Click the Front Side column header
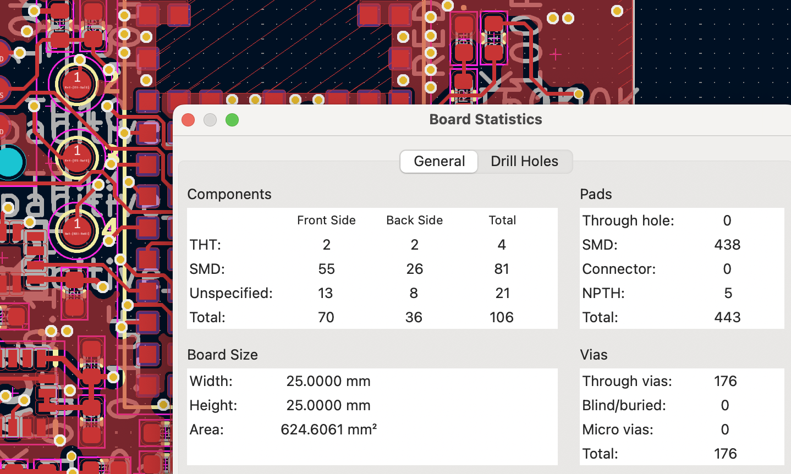 (x=326, y=221)
